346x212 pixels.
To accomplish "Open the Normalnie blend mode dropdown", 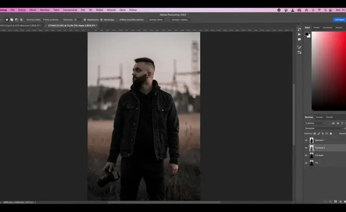I will pos(324,128).
